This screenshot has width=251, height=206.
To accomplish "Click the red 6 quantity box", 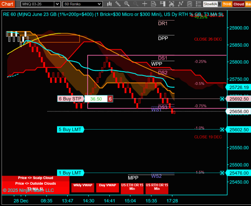I will click(x=110, y=99).
